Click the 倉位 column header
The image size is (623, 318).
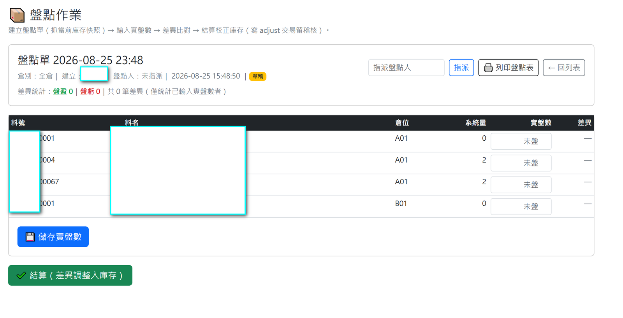402,123
